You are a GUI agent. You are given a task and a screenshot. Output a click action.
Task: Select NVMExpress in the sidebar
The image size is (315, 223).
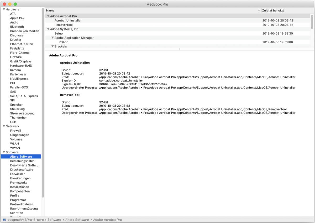(x=19, y=79)
